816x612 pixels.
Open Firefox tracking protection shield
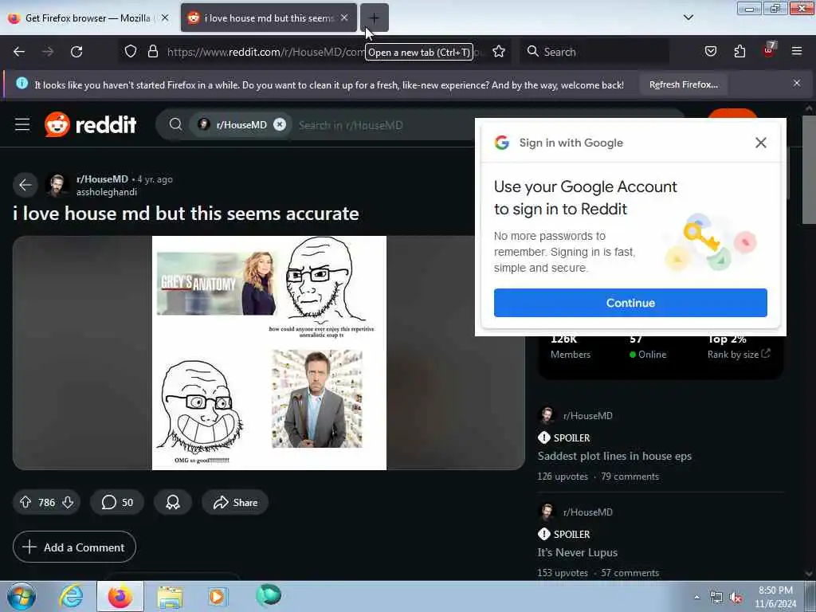coord(131,52)
